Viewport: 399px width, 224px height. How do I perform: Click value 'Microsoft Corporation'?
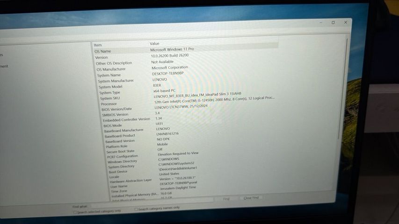(x=170, y=68)
